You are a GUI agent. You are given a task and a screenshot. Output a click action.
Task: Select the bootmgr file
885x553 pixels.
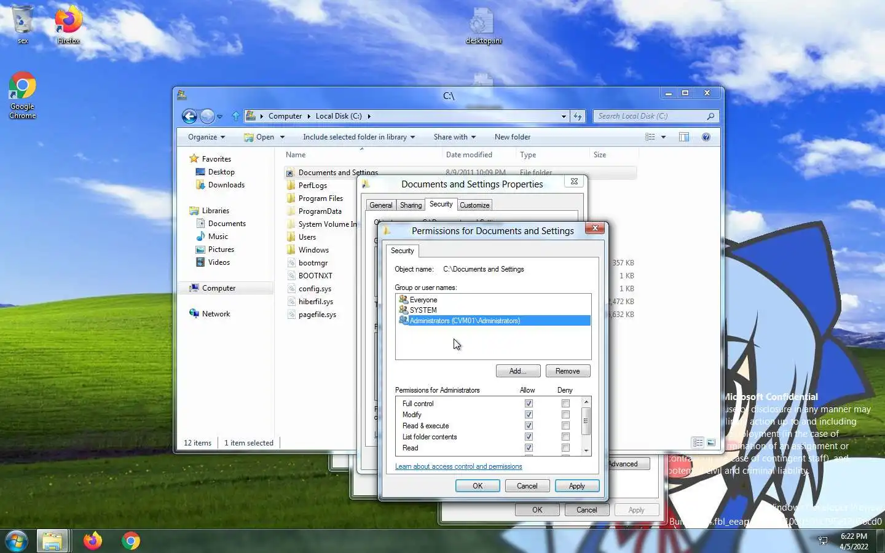(312, 263)
